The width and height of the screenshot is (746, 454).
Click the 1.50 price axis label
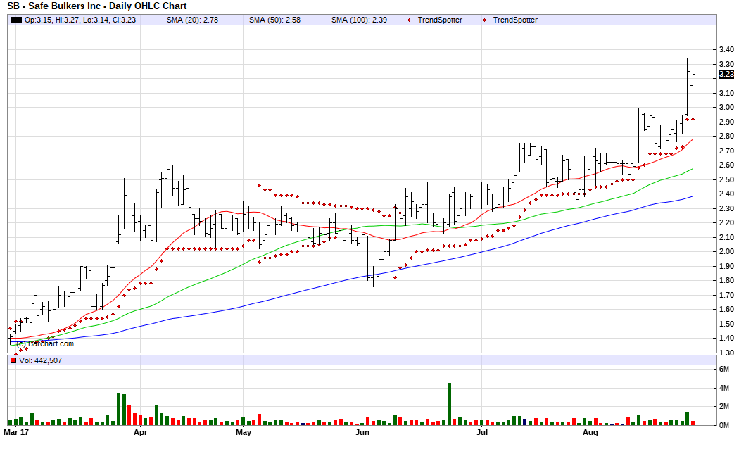pyautogui.click(x=726, y=324)
